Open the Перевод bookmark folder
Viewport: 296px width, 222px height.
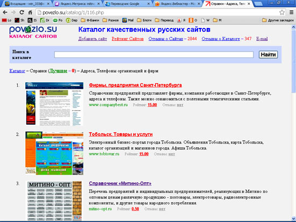pyautogui.click(x=164, y=20)
